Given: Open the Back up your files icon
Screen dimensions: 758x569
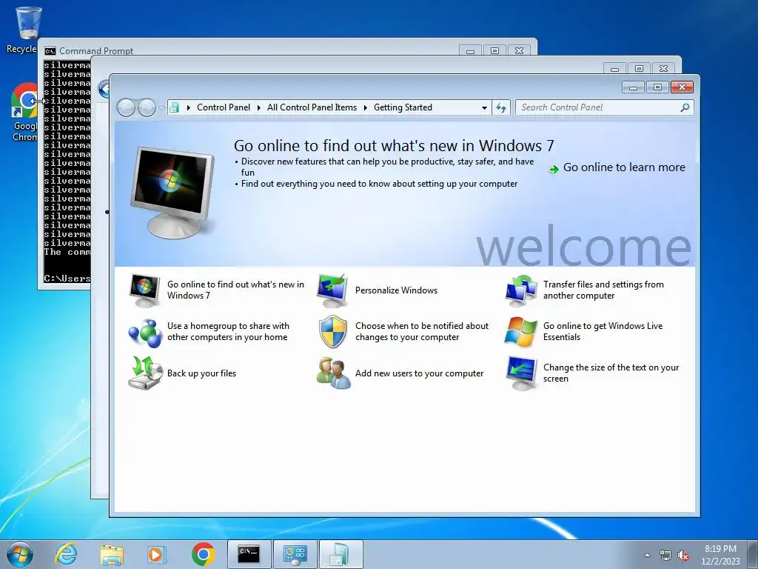Looking at the screenshot, I should click(144, 373).
